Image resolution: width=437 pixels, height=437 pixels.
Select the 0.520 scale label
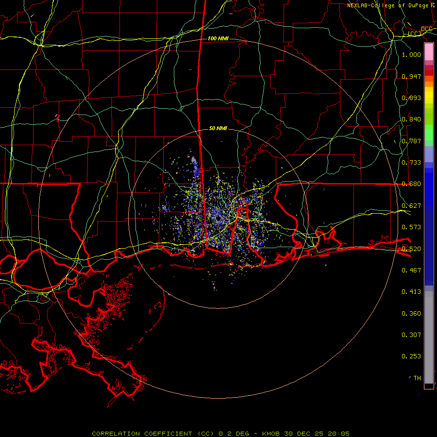tap(411, 249)
